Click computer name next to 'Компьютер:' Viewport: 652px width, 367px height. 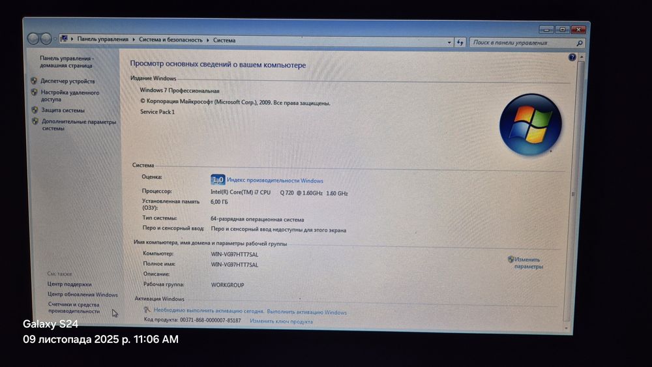[235, 254]
